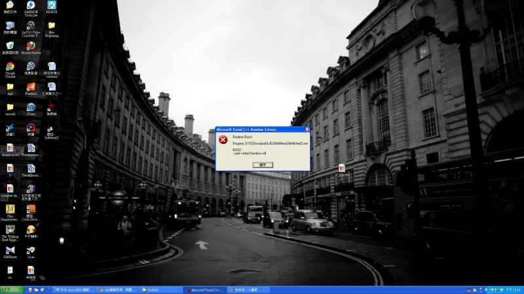Switch to the Microsoft Visual C++ taskbar button
The width and height of the screenshot is (524, 294).
tap(204, 290)
